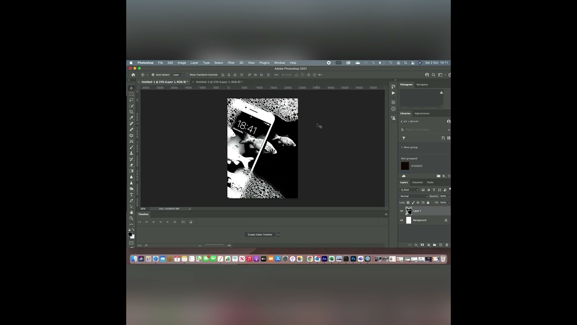
Task: Select the Eraser tool
Action: coord(132,165)
